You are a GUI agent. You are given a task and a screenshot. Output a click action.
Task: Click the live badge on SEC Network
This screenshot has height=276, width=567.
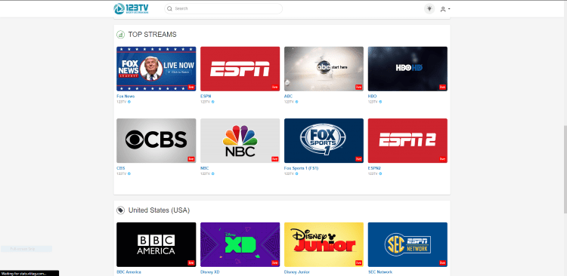click(x=442, y=262)
